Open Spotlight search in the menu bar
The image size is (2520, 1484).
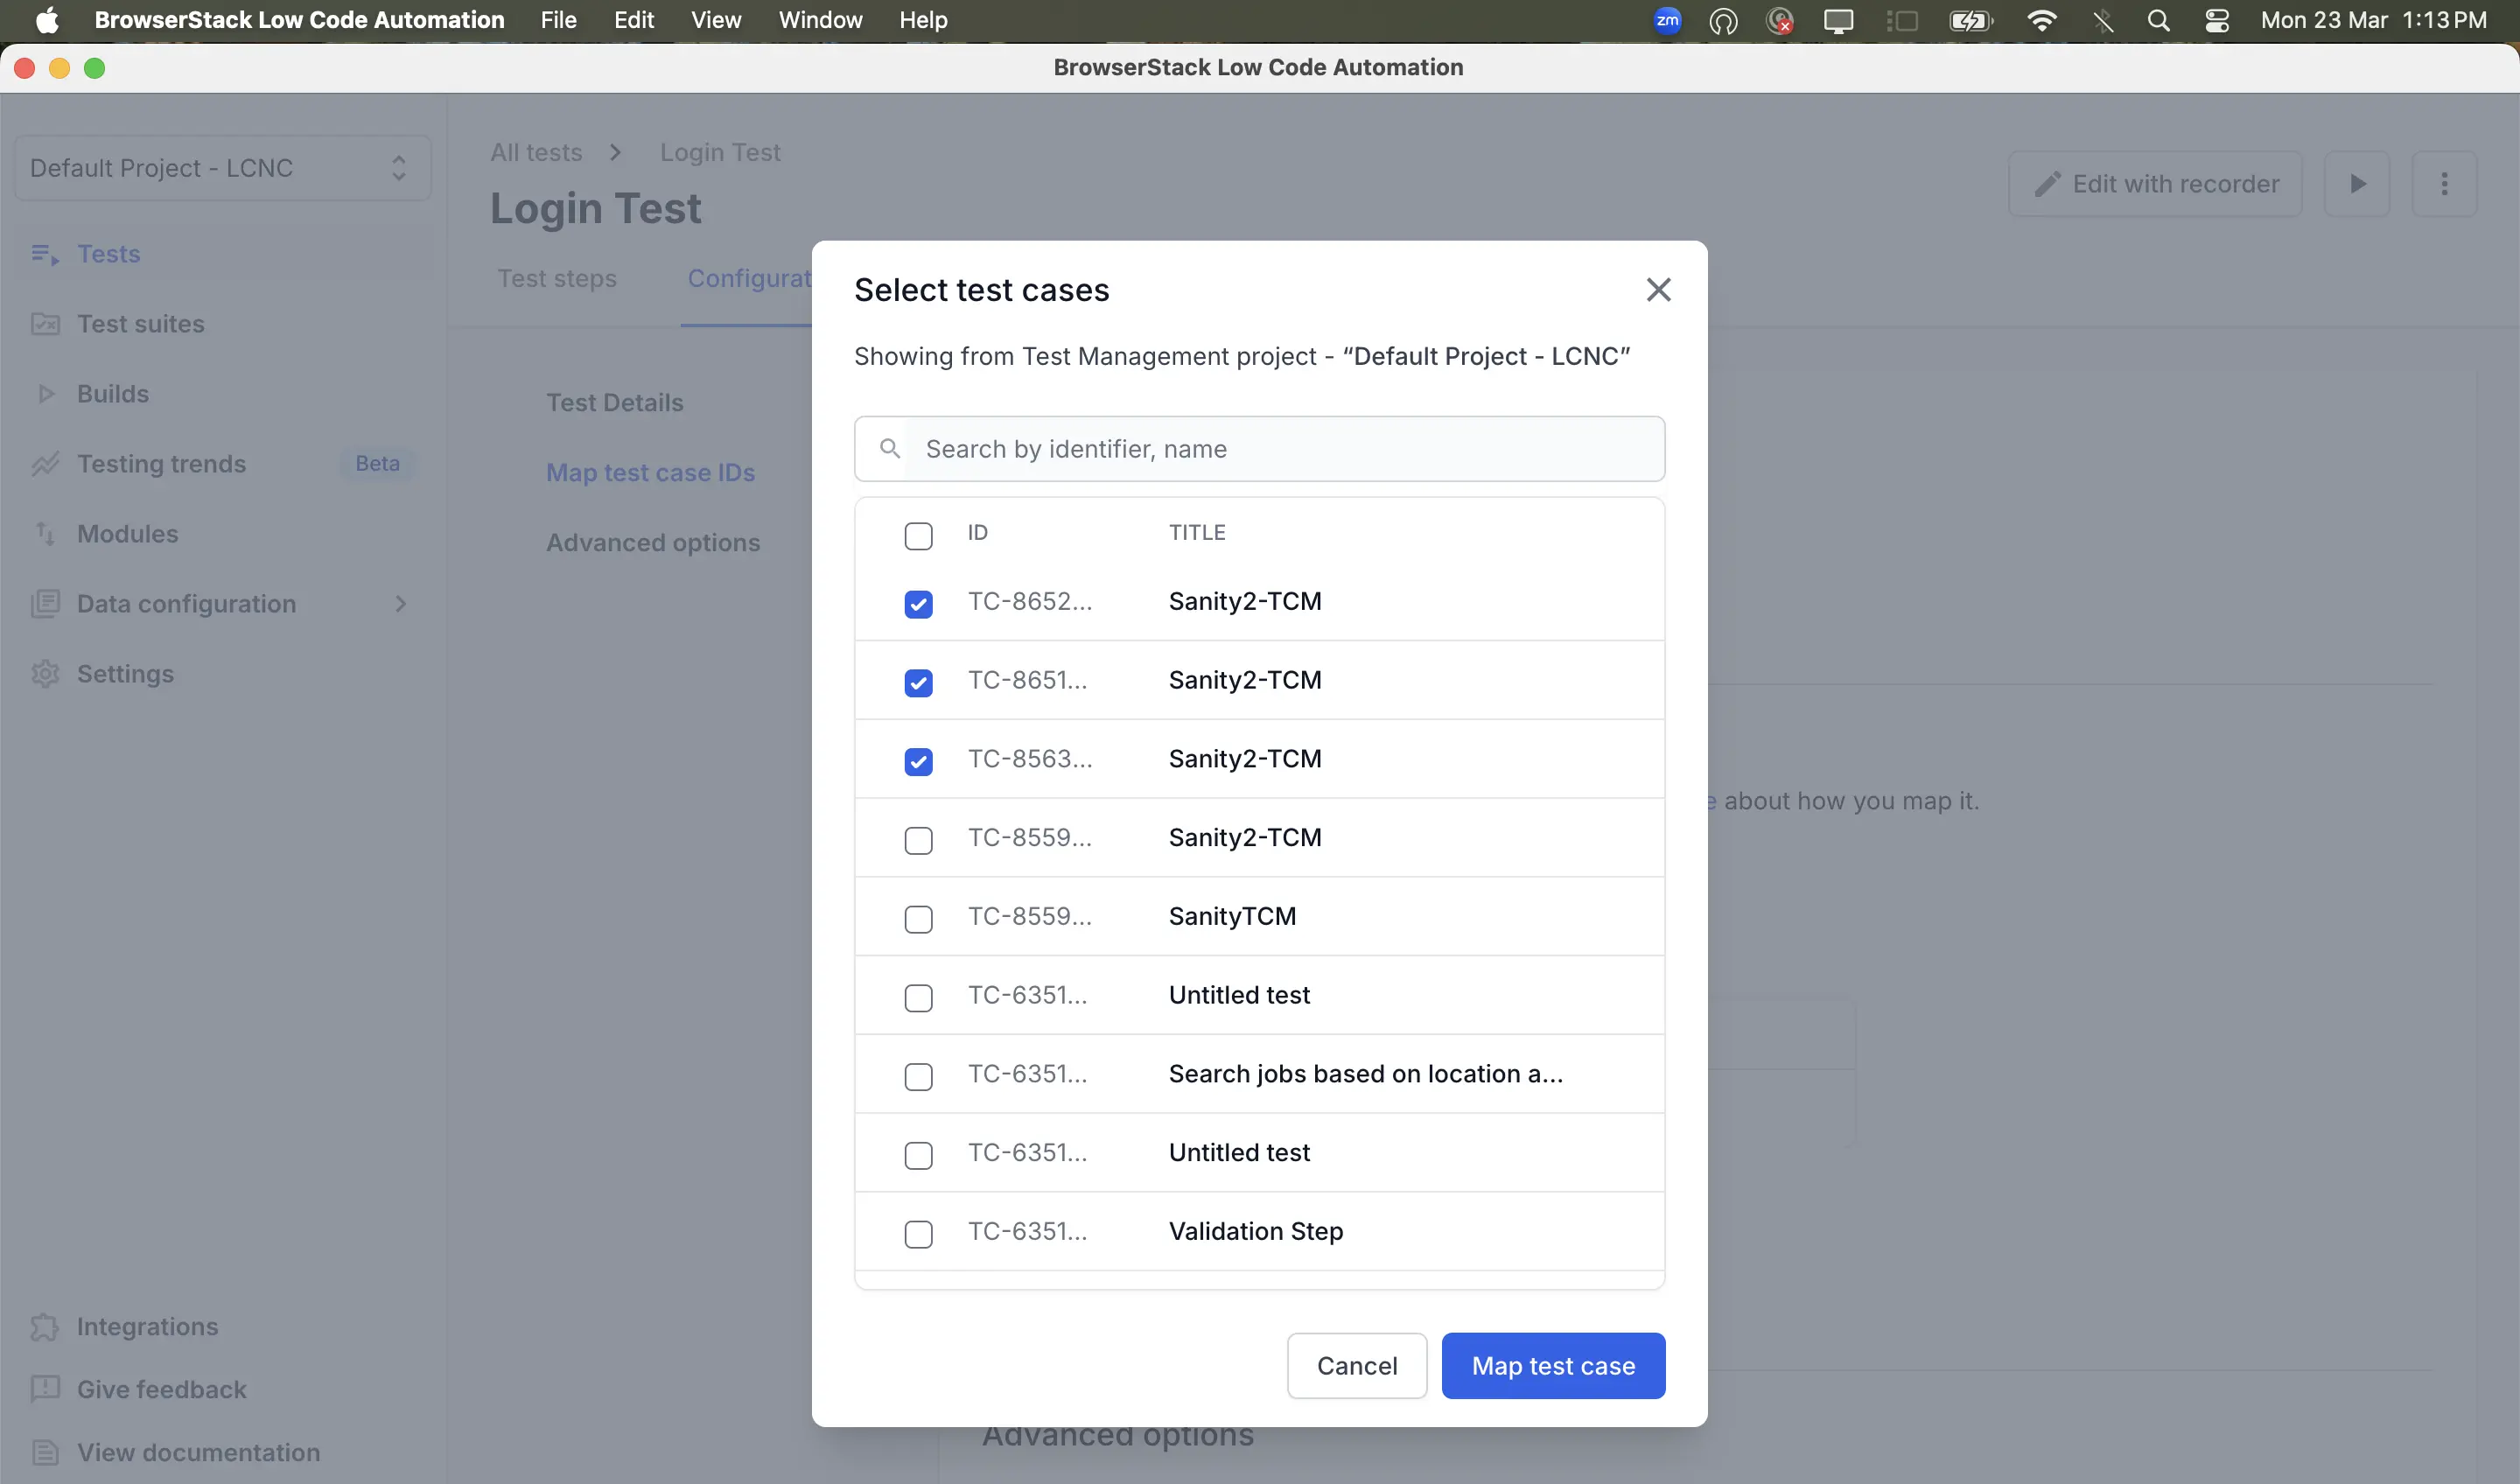coord(2159,20)
